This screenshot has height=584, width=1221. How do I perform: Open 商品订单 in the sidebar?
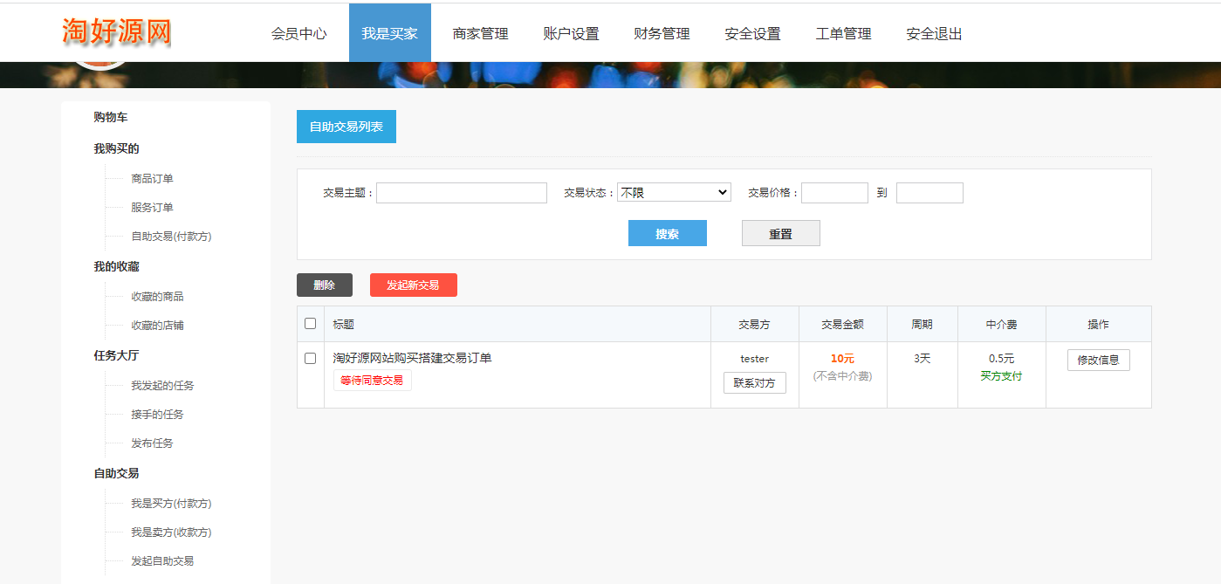click(x=152, y=179)
